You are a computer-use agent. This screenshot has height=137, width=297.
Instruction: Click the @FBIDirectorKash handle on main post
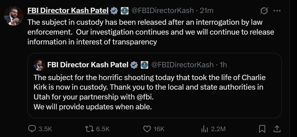162,11
